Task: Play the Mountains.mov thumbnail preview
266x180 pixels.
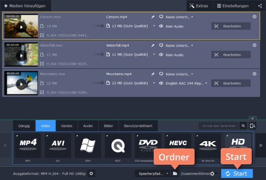Action: [21, 84]
